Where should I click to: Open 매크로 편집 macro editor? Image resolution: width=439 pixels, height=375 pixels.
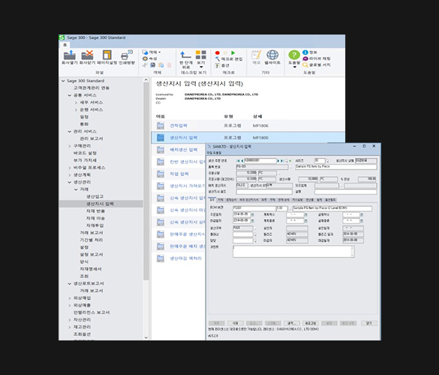[x=229, y=58]
